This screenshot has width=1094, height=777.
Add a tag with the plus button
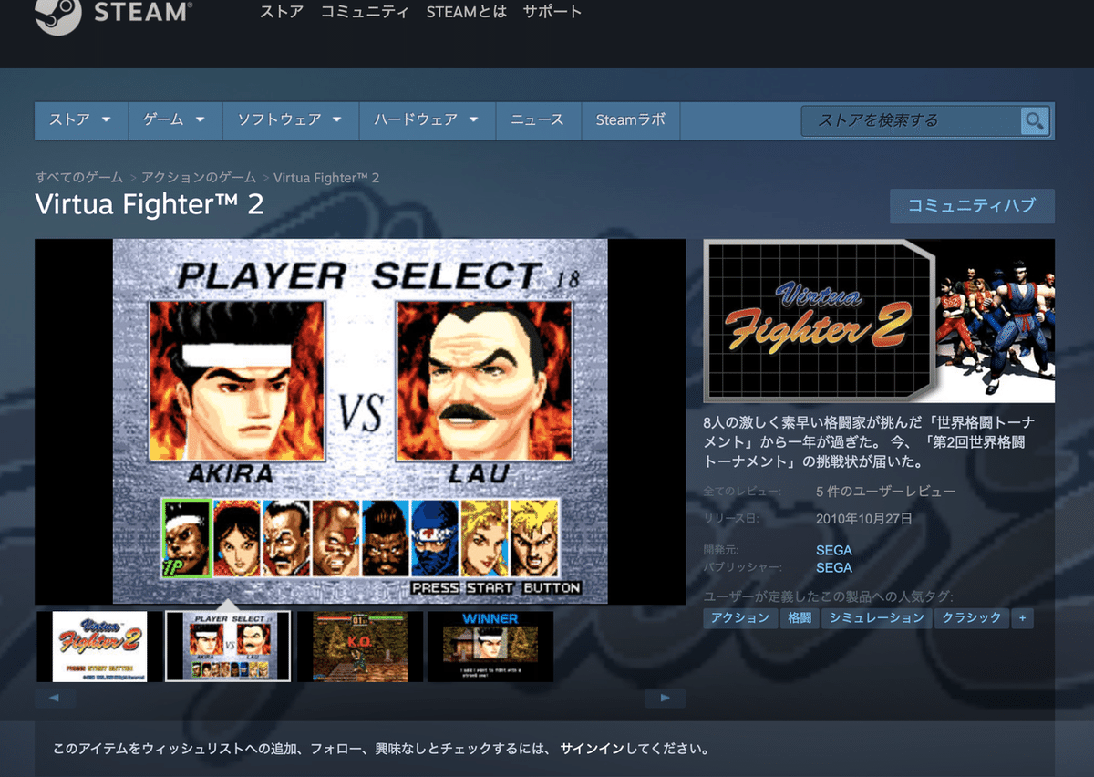pyautogui.click(x=1022, y=618)
